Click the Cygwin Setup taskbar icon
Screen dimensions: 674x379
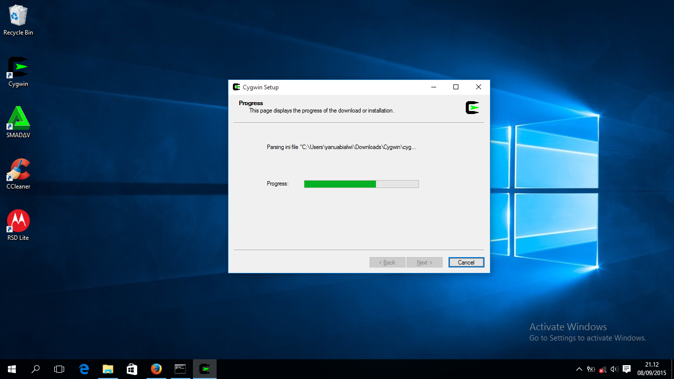point(204,369)
